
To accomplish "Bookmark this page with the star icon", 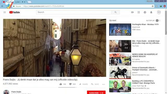I will coord(153,6).
